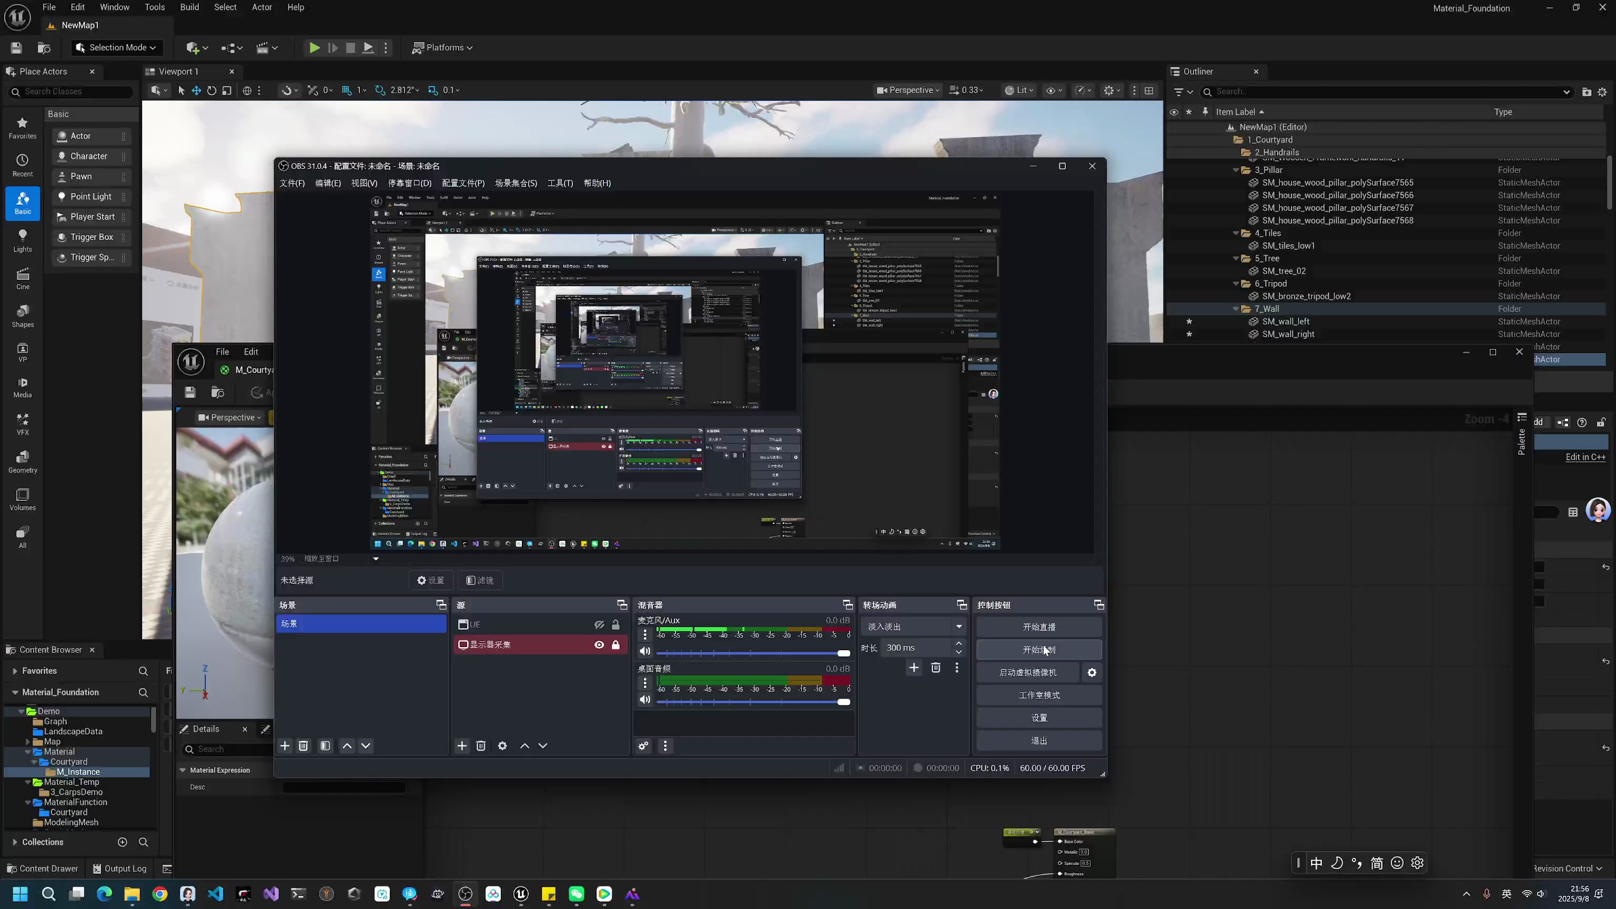Click the Outliner search field

[x=1386, y=92]
